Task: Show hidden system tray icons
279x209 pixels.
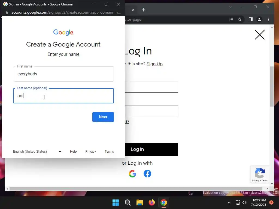Action: [x=229, y=202]
